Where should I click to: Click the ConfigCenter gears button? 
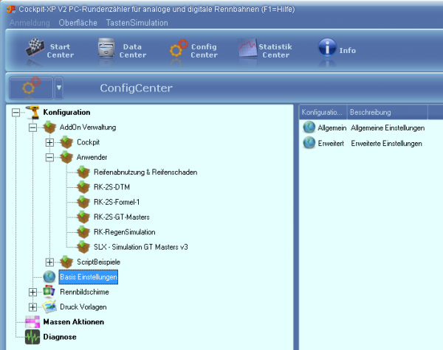point(31,88)
